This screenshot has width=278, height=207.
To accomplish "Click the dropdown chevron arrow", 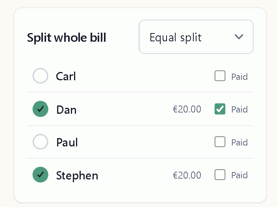I will [x=239, y=37].
